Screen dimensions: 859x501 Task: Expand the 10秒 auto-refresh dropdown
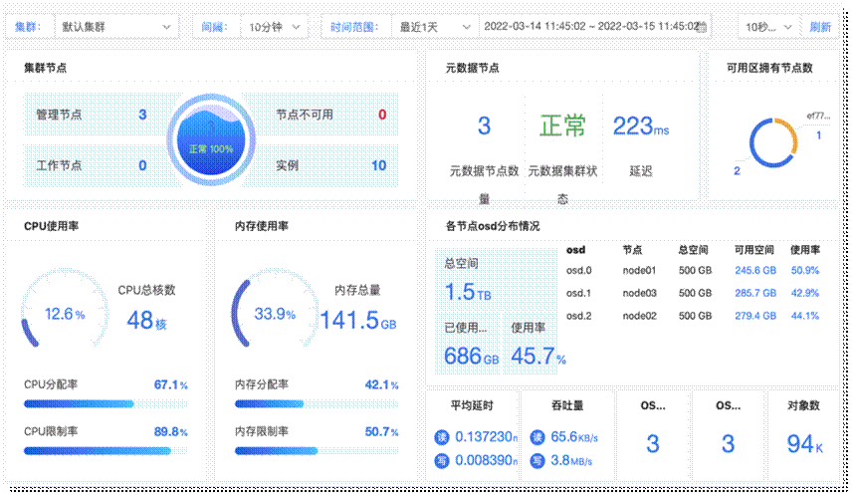pos(769,27)
